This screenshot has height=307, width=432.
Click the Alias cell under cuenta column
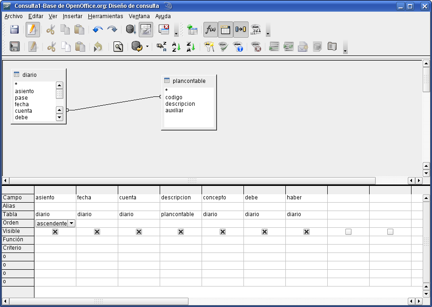pos(139,206)
